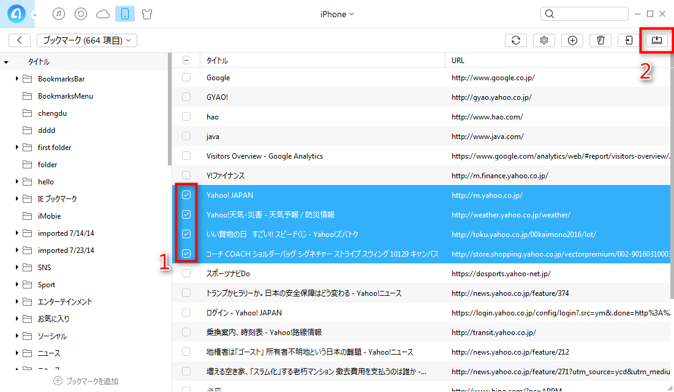
Task: Expand the ニュース folder arrow
Action: (17, 353)
